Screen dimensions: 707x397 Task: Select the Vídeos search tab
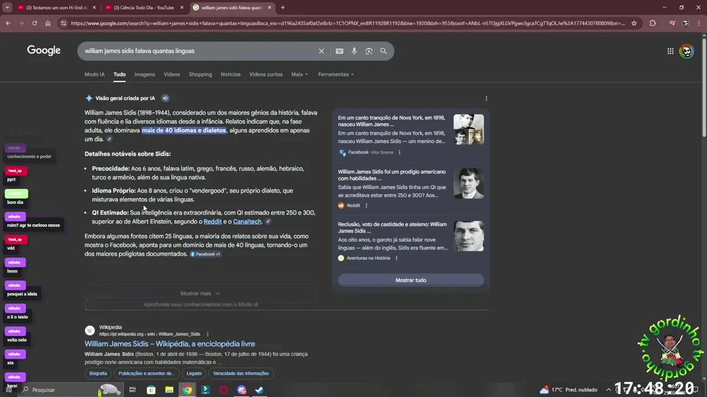click(172, 74)
